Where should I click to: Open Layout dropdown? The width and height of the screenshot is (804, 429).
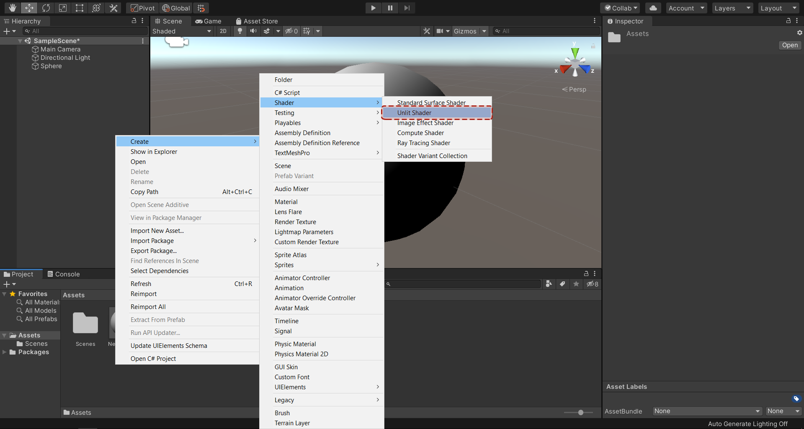(779, 8)
